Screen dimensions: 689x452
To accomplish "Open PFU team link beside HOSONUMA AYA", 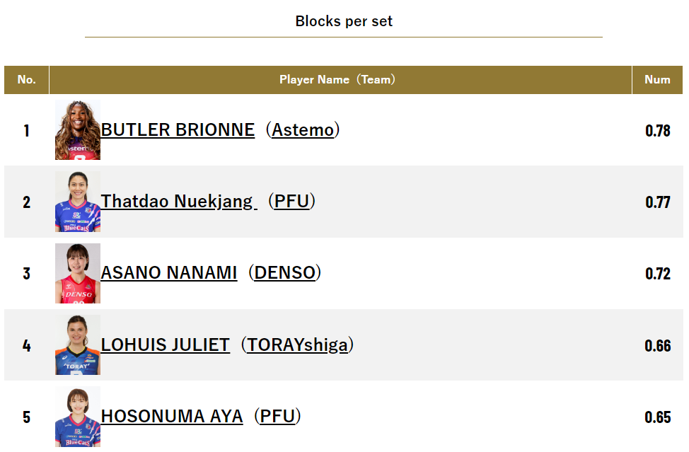I will (277, 417).
